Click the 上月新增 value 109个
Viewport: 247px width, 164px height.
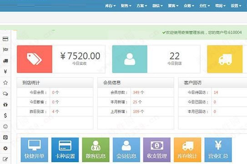pyautogui.click(x=138, y=112)
